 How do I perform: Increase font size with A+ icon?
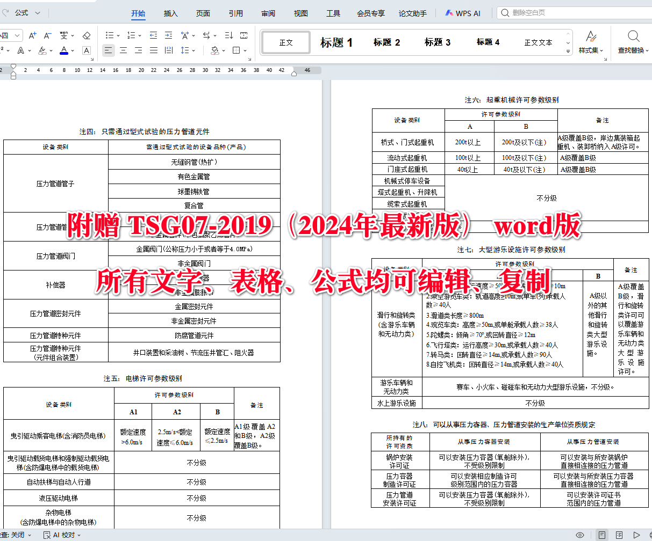click(33, 35)
